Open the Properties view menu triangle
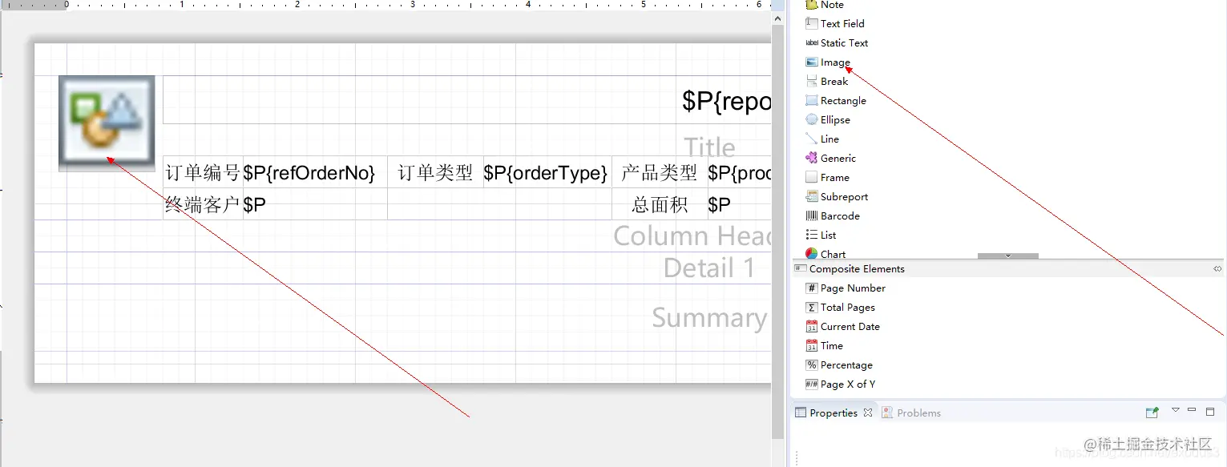Image resolution: width=1227 pixels, height=467 pixels. pyautogui.click(x=1176, y=410)
